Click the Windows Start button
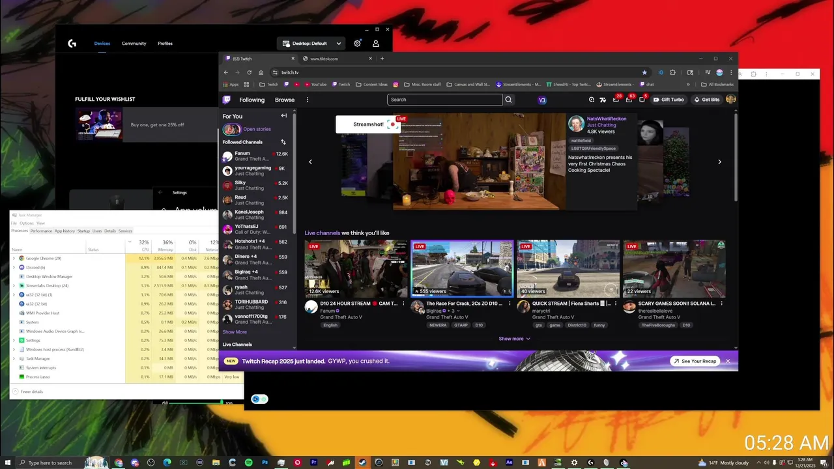 point(7,462)
